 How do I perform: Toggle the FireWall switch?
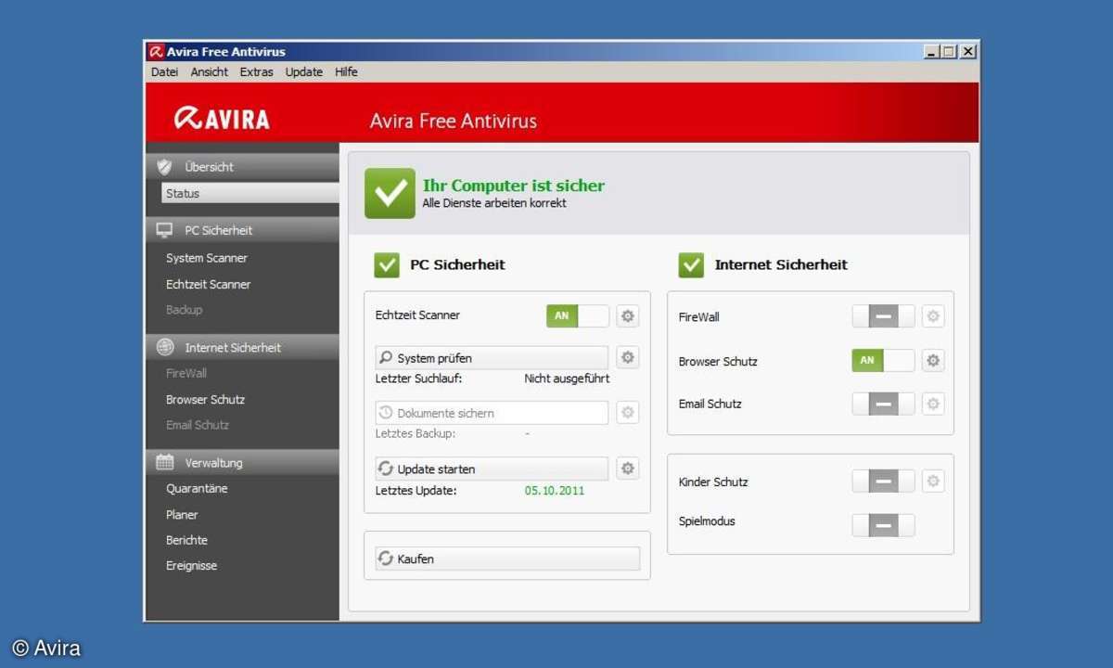tap(883, 316)
